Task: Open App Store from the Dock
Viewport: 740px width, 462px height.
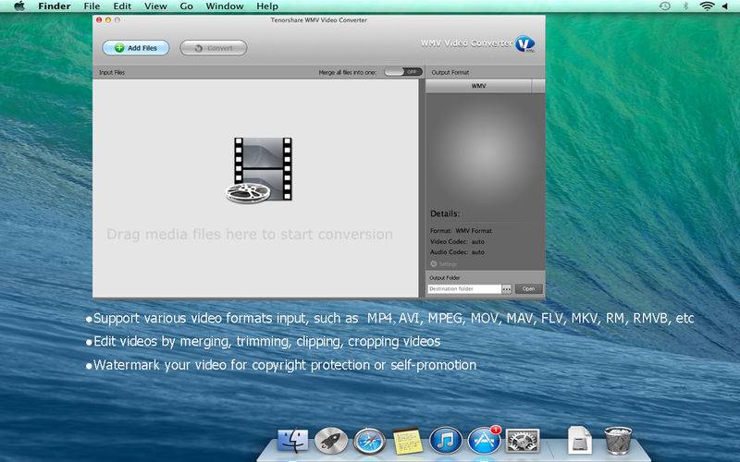Action: coord(484,441)
